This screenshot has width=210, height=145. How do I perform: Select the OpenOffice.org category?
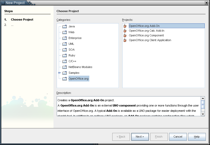79,79
